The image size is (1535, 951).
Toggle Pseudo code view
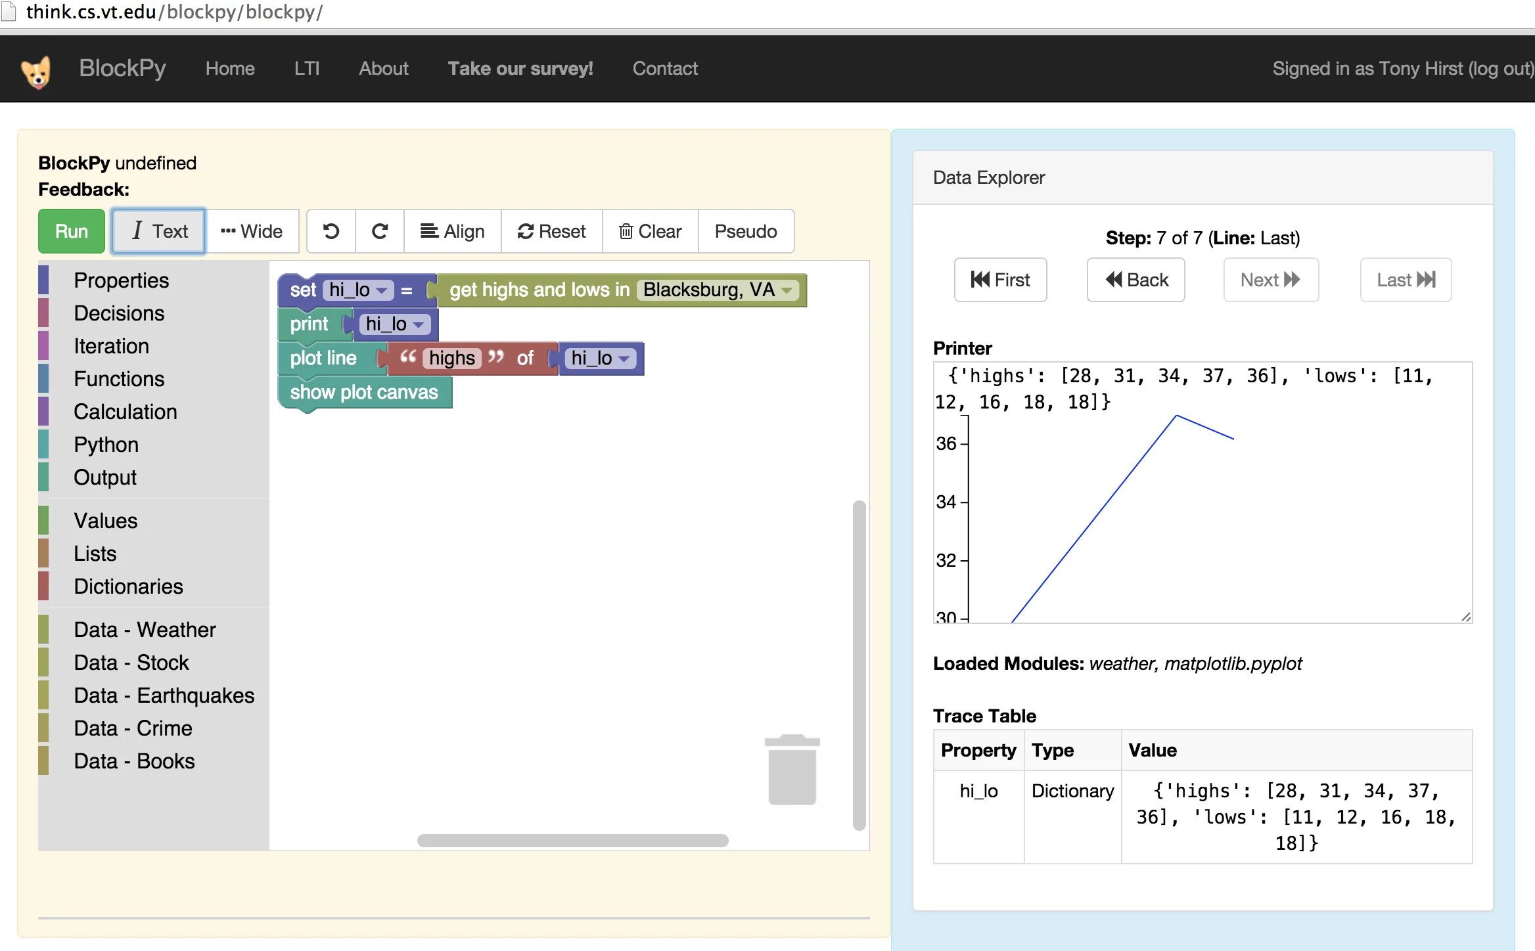(x=746, y=231)
